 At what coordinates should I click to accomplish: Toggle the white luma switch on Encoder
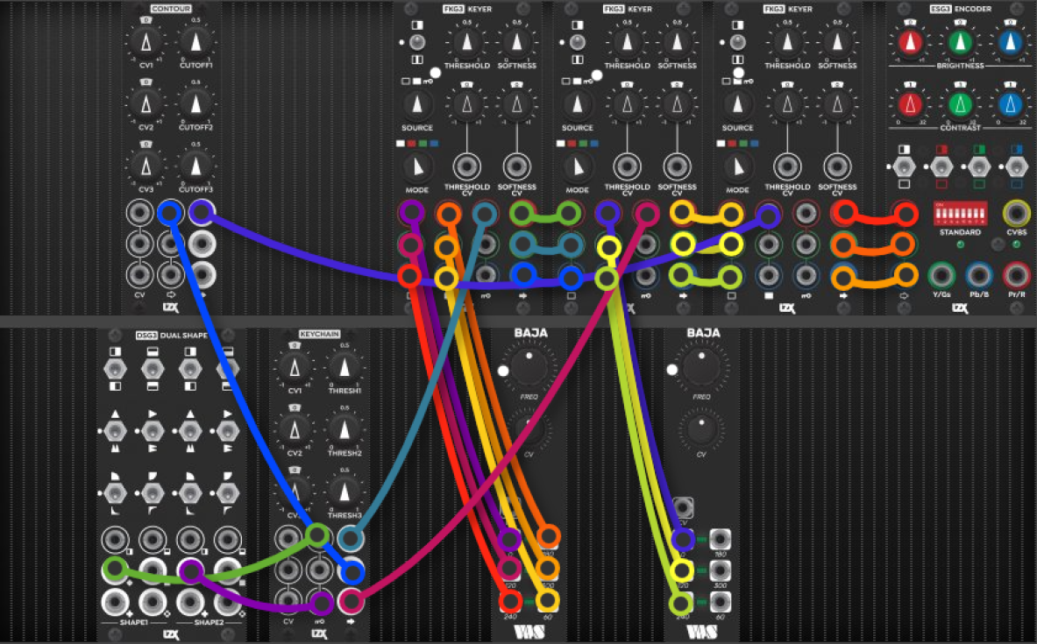click(904, 166)
